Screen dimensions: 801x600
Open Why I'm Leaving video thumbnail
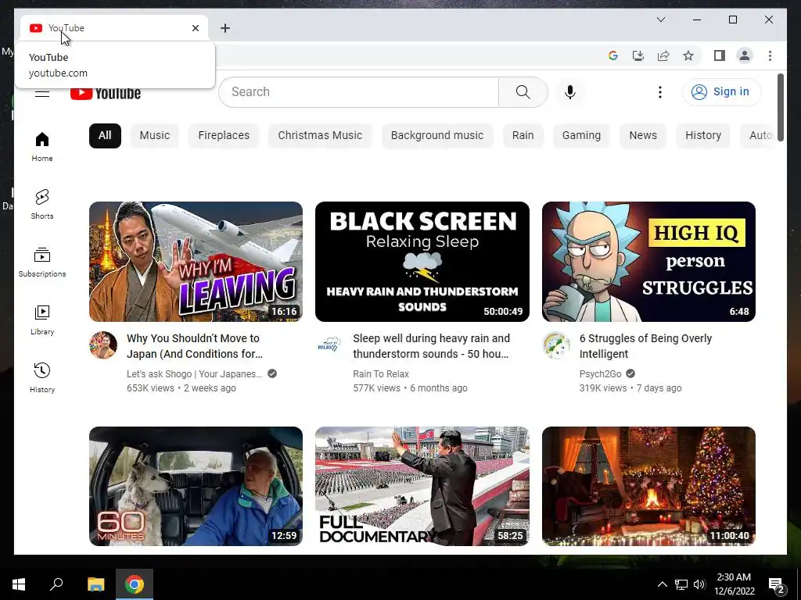coord(196,261)
